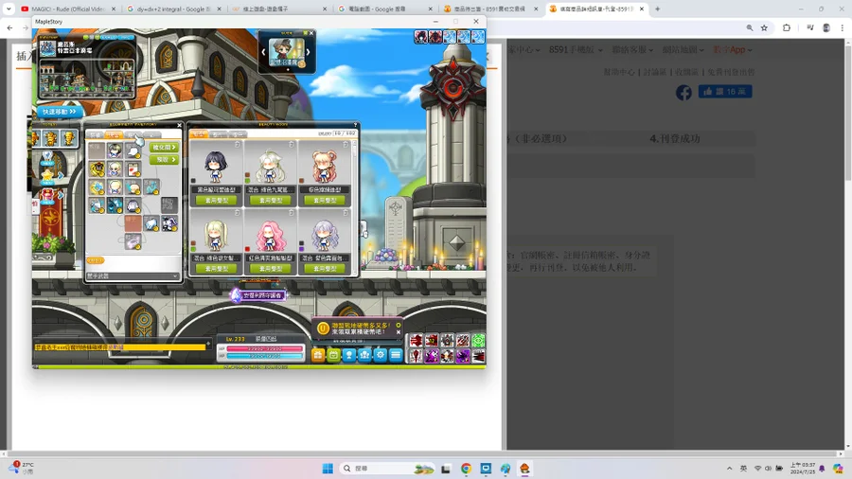Open the Windows Start menu
This screenshot has width=852, height=479.
(328, 469)
